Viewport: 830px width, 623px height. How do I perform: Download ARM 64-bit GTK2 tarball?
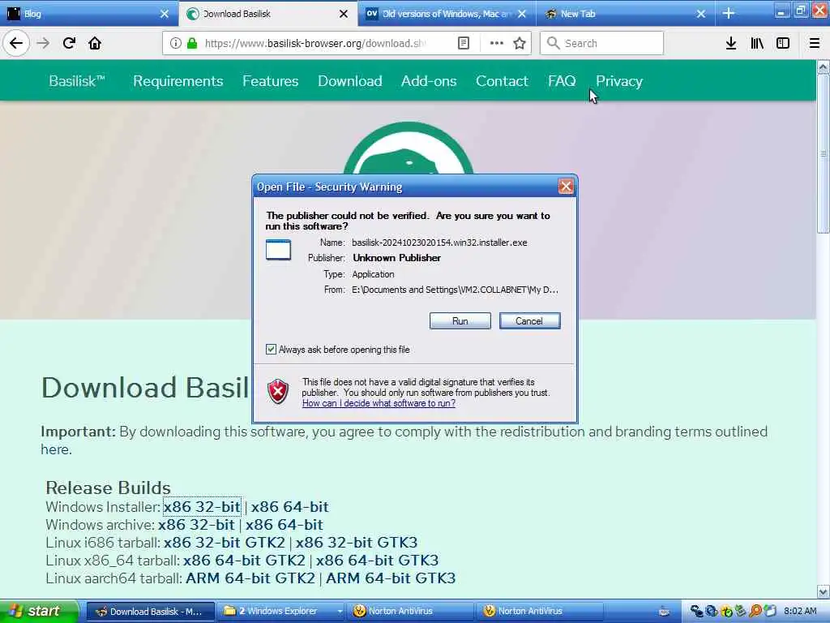[x=250, y=578]
